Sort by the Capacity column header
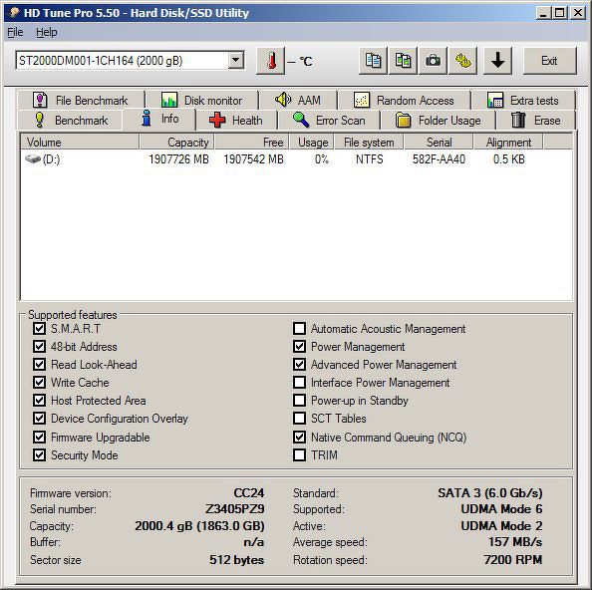 176,142
